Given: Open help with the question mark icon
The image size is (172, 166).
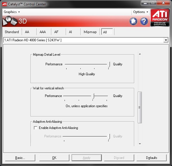Looking at the screenshot, I should point(144,21).
